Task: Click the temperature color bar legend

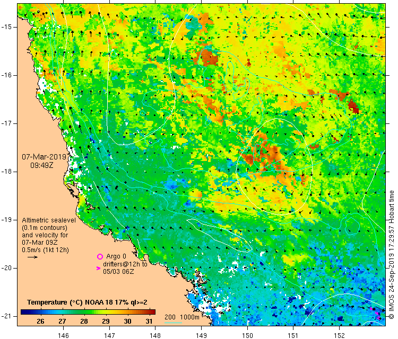Action: point(88,312)
